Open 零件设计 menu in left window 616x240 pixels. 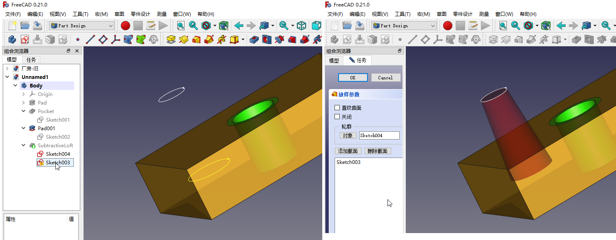tap(140, 14)
